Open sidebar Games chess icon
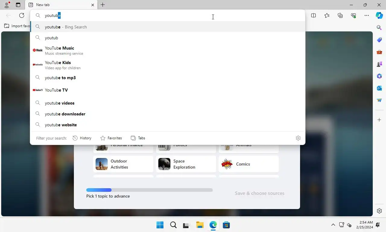Viewport: 386px width, 232px height. 379,64
